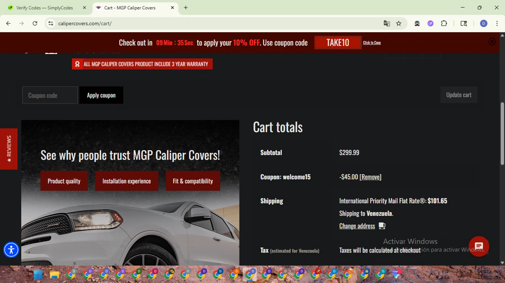Open the red live chat bubble
The width and height of the screenshot is (505, 283).
coord(479,246)
